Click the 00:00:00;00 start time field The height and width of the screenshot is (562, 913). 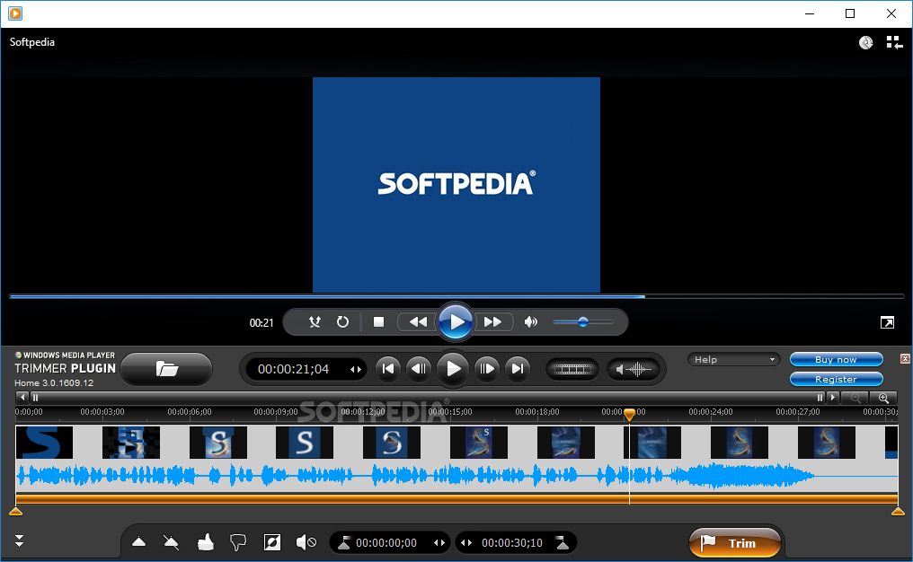coord(386,543)
